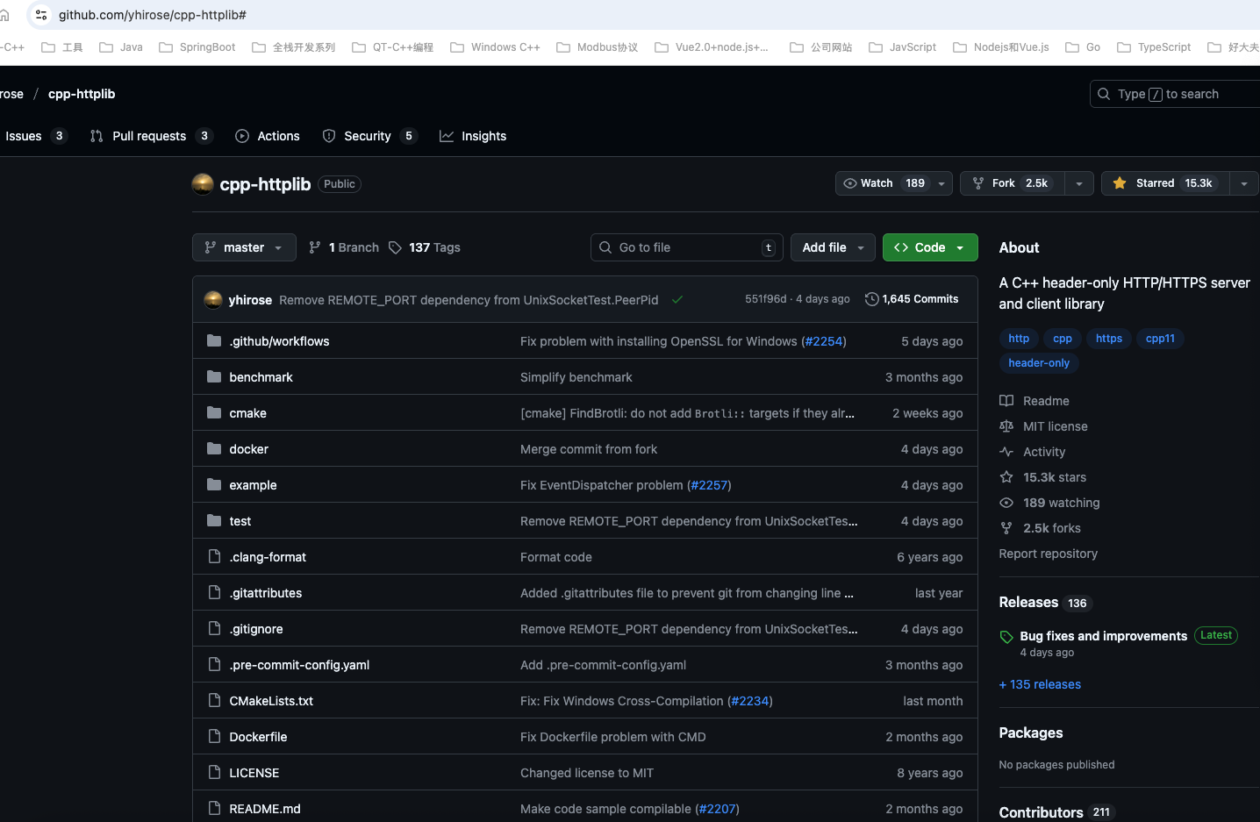Open the Watch notifications dropdown

[893, 183]
